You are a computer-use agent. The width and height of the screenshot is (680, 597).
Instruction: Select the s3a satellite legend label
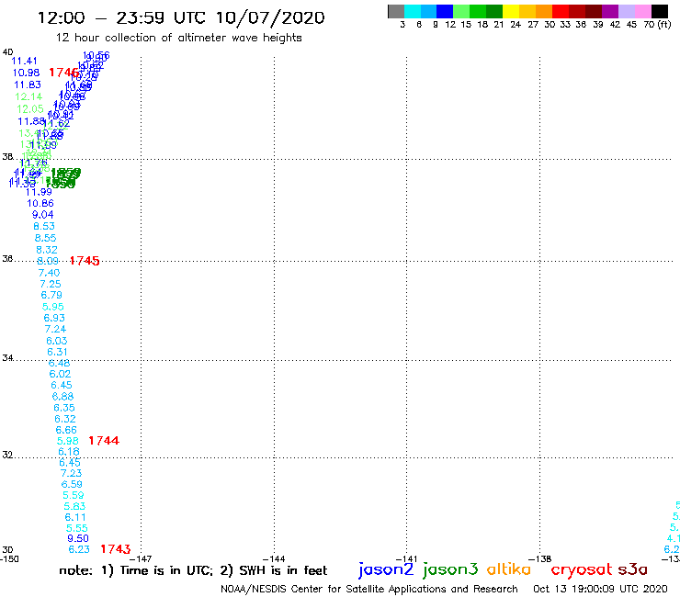(633, 569)
